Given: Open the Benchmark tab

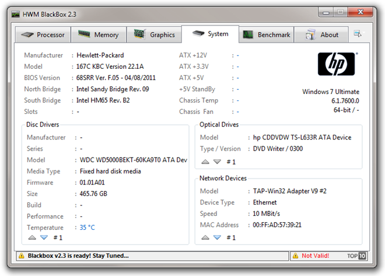Looking at the screenshot, I should tap(267, 34).
